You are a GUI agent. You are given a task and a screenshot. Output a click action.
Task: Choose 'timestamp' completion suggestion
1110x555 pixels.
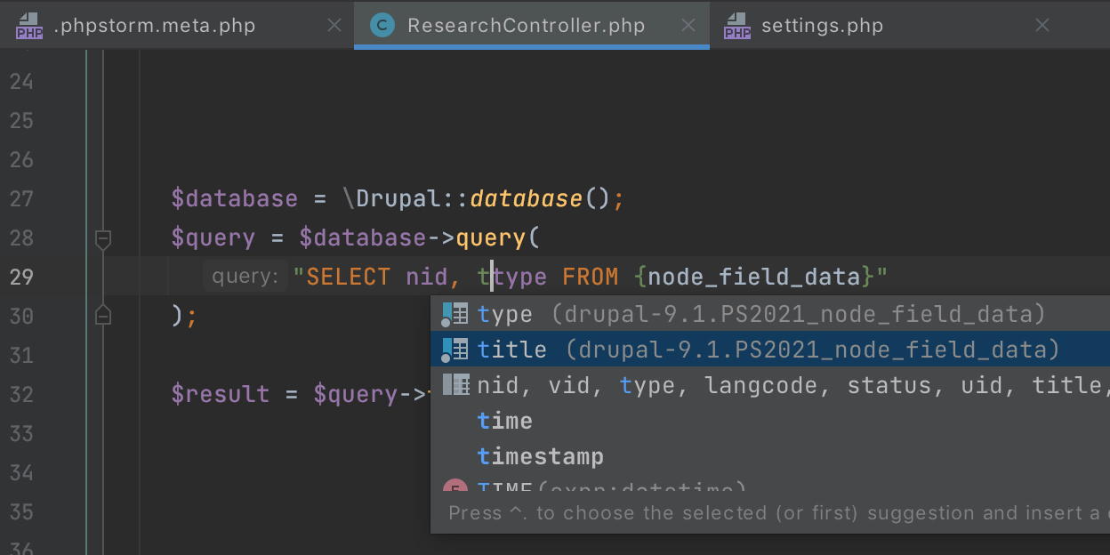coord(770,456)
